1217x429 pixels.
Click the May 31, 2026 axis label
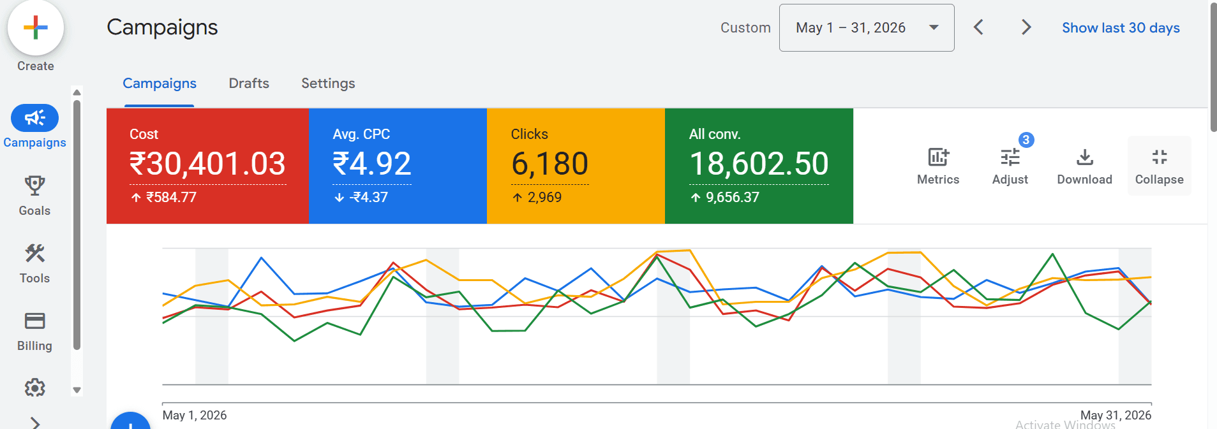[x=1116, y=415]
